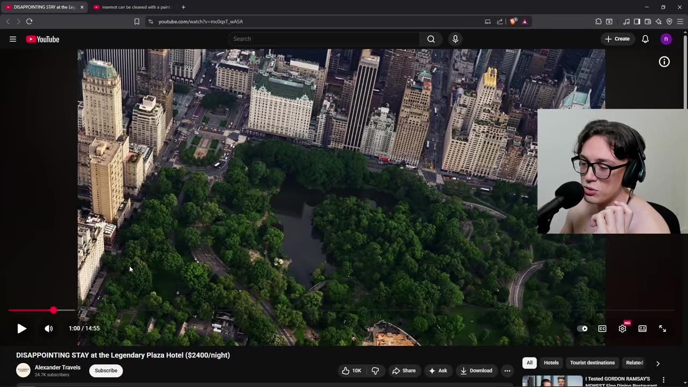Dislike the video with thumbs down

tap(375, 370)
